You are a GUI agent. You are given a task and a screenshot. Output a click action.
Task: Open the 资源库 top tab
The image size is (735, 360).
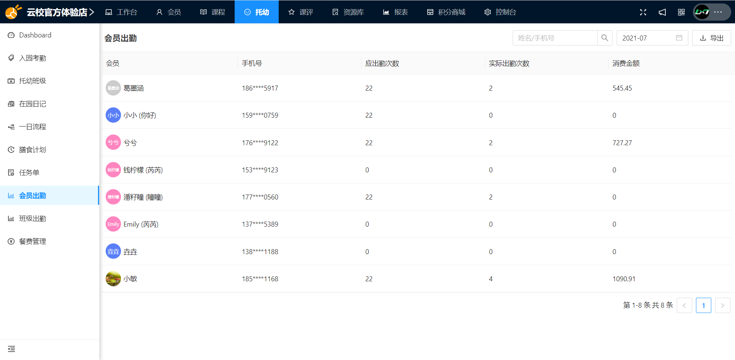pos(348,12)
